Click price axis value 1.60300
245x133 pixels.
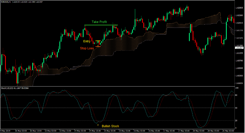tap(239, 76)
